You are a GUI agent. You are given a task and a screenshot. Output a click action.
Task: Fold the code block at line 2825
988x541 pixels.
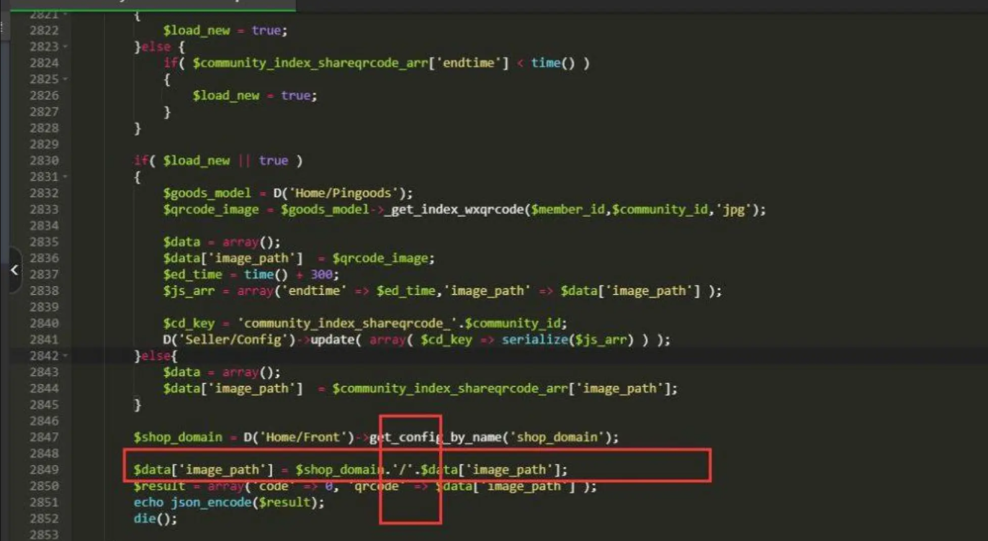click(x=65, y=80)
